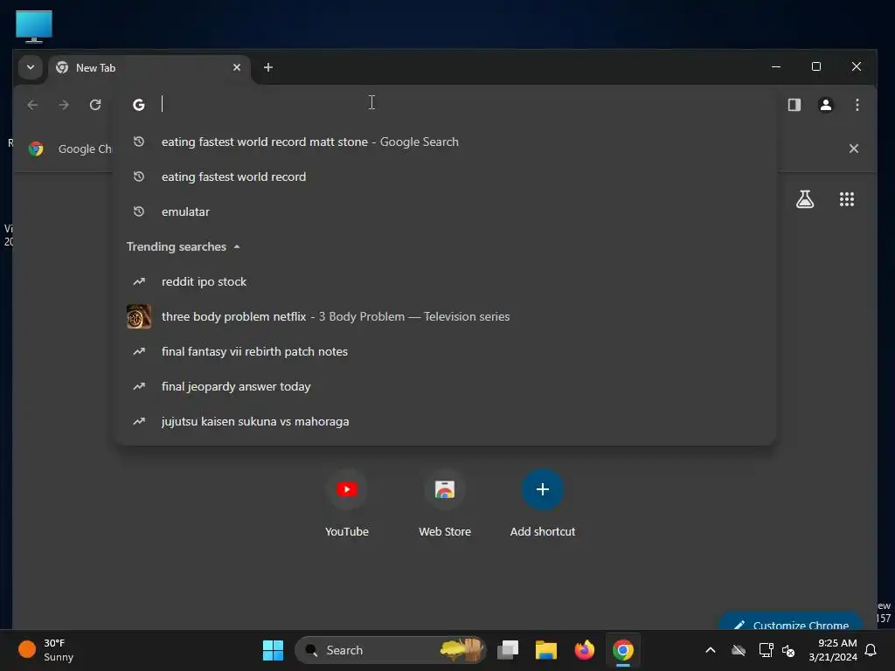
Task: Click the Google Chrome logo in infobar
Action: (36, 149)
